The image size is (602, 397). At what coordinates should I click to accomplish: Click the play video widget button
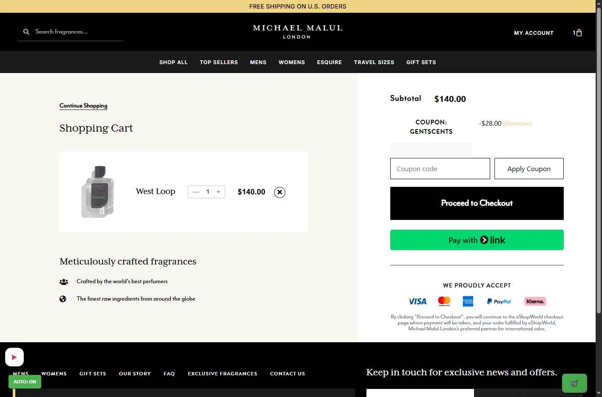coord(14,357)
